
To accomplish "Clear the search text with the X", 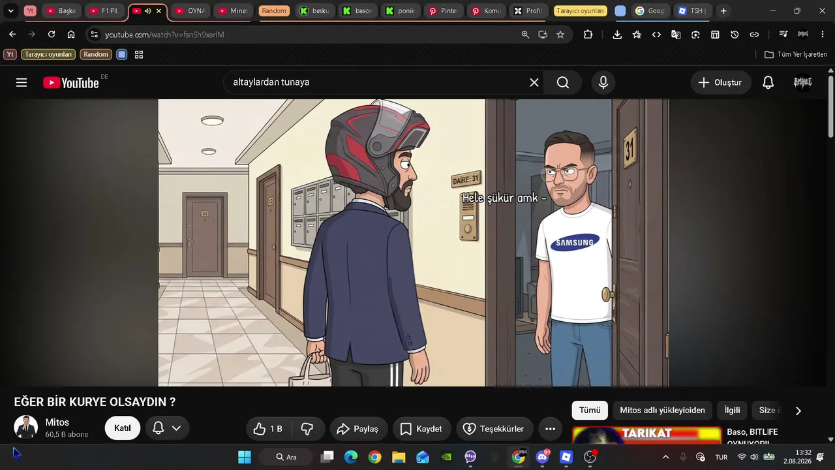I will pos(534,82).
